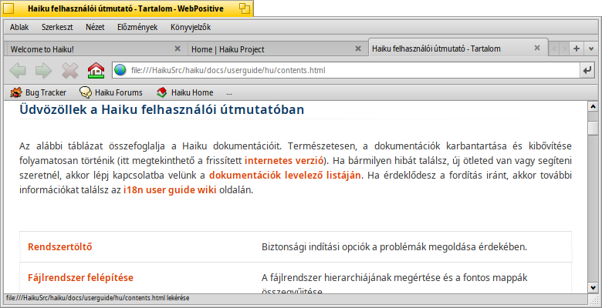Viewport: 602px width, 308px height.
Task: Close the Home | Haiku Project tab
Action: (x=358, y=49)
